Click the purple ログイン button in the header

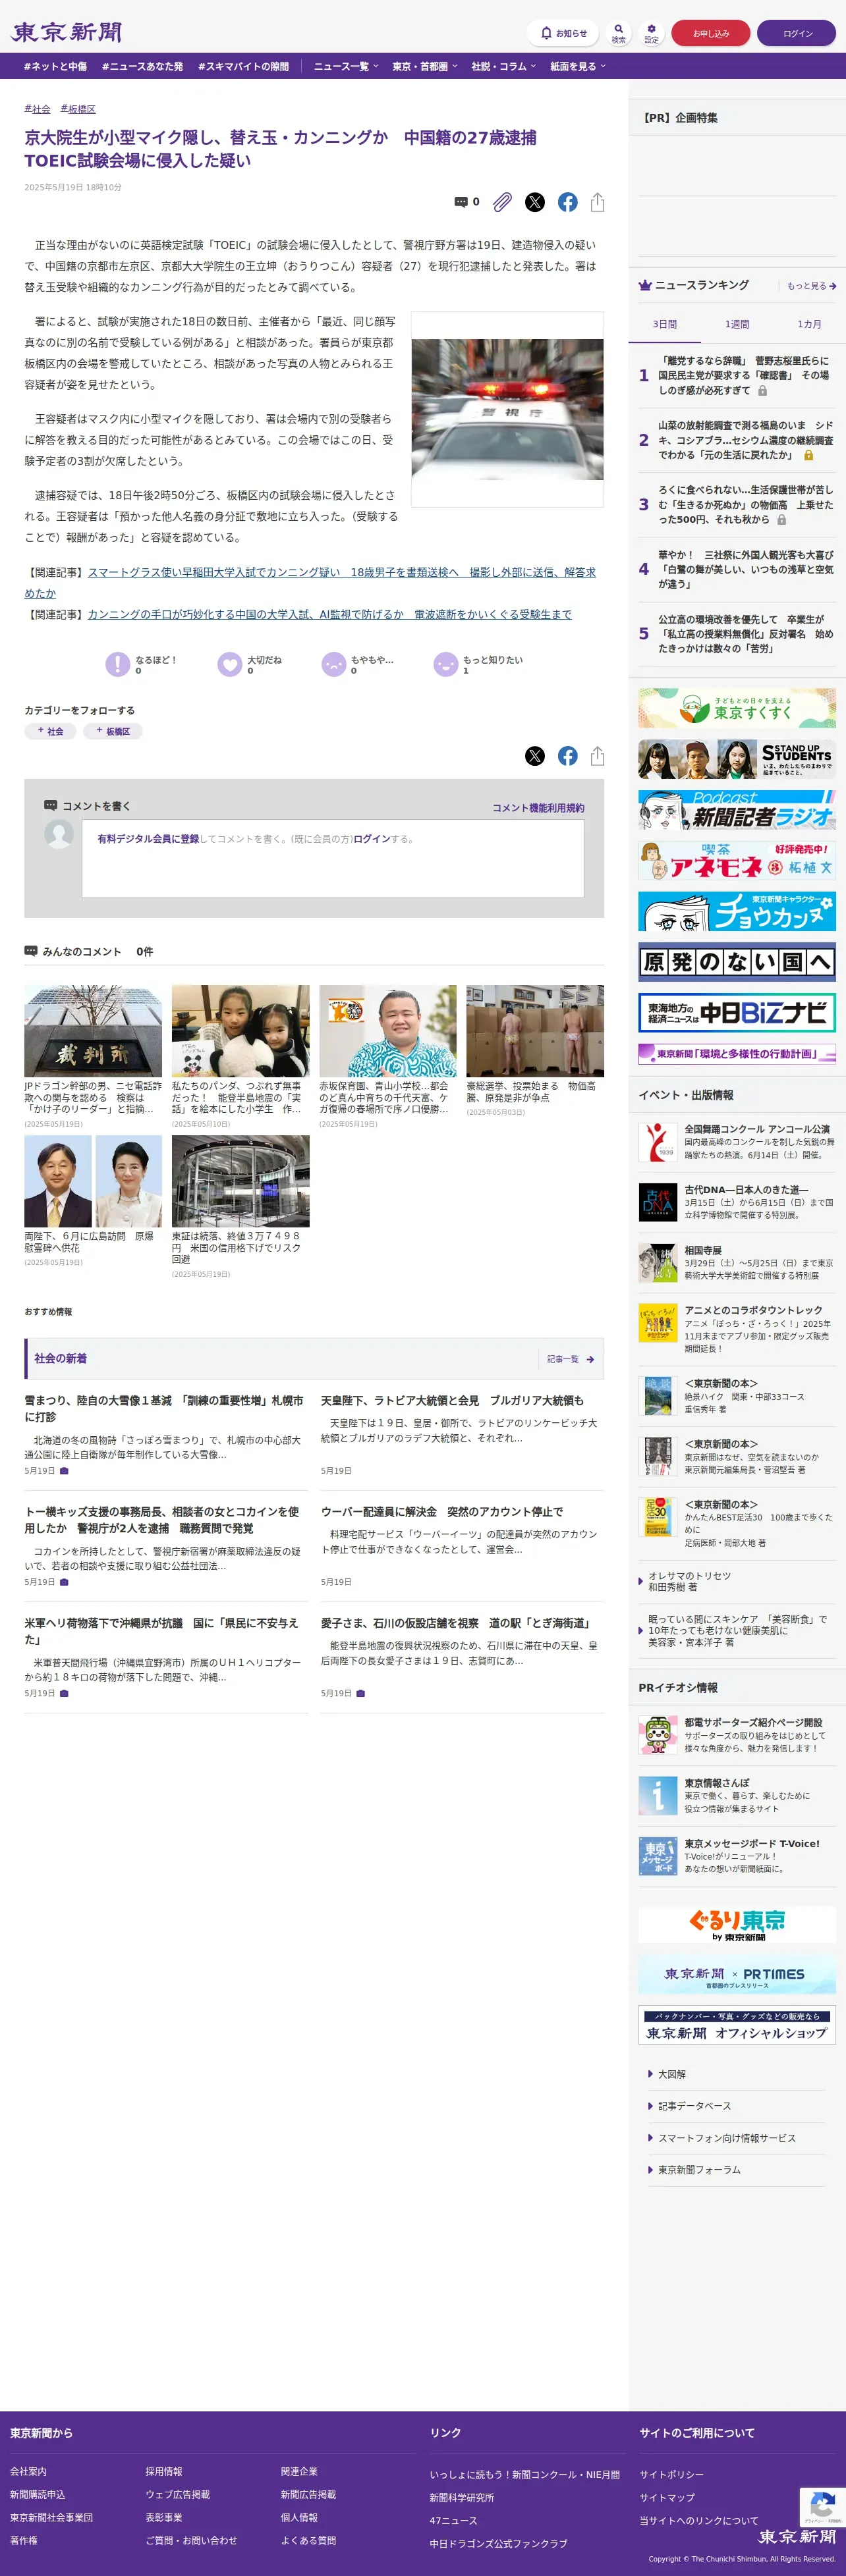pyautogui.click(x=797, y=33)
